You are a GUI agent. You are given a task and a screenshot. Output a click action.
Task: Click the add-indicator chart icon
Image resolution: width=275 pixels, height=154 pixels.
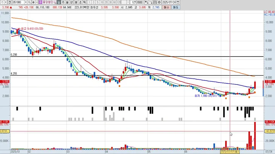pos(146,2)
